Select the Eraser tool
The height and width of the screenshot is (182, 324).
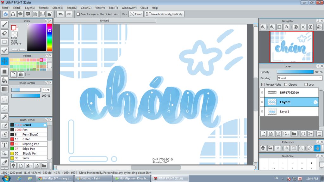point(4,33)
